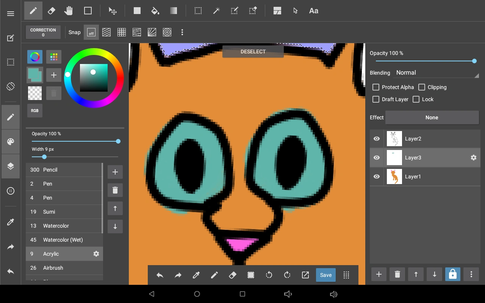Enable the Protect Alpha checkbox

point(376,87)
